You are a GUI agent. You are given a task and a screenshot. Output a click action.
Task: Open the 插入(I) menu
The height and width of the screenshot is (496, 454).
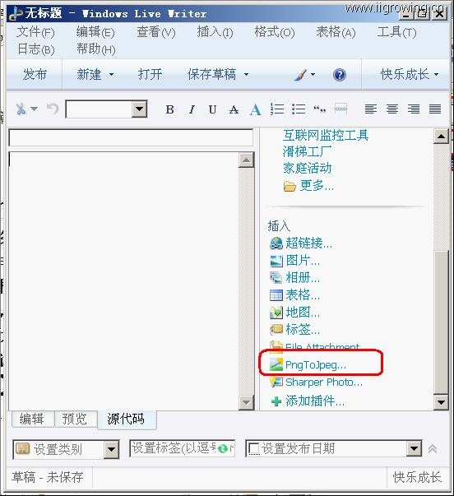coord(215,32)
